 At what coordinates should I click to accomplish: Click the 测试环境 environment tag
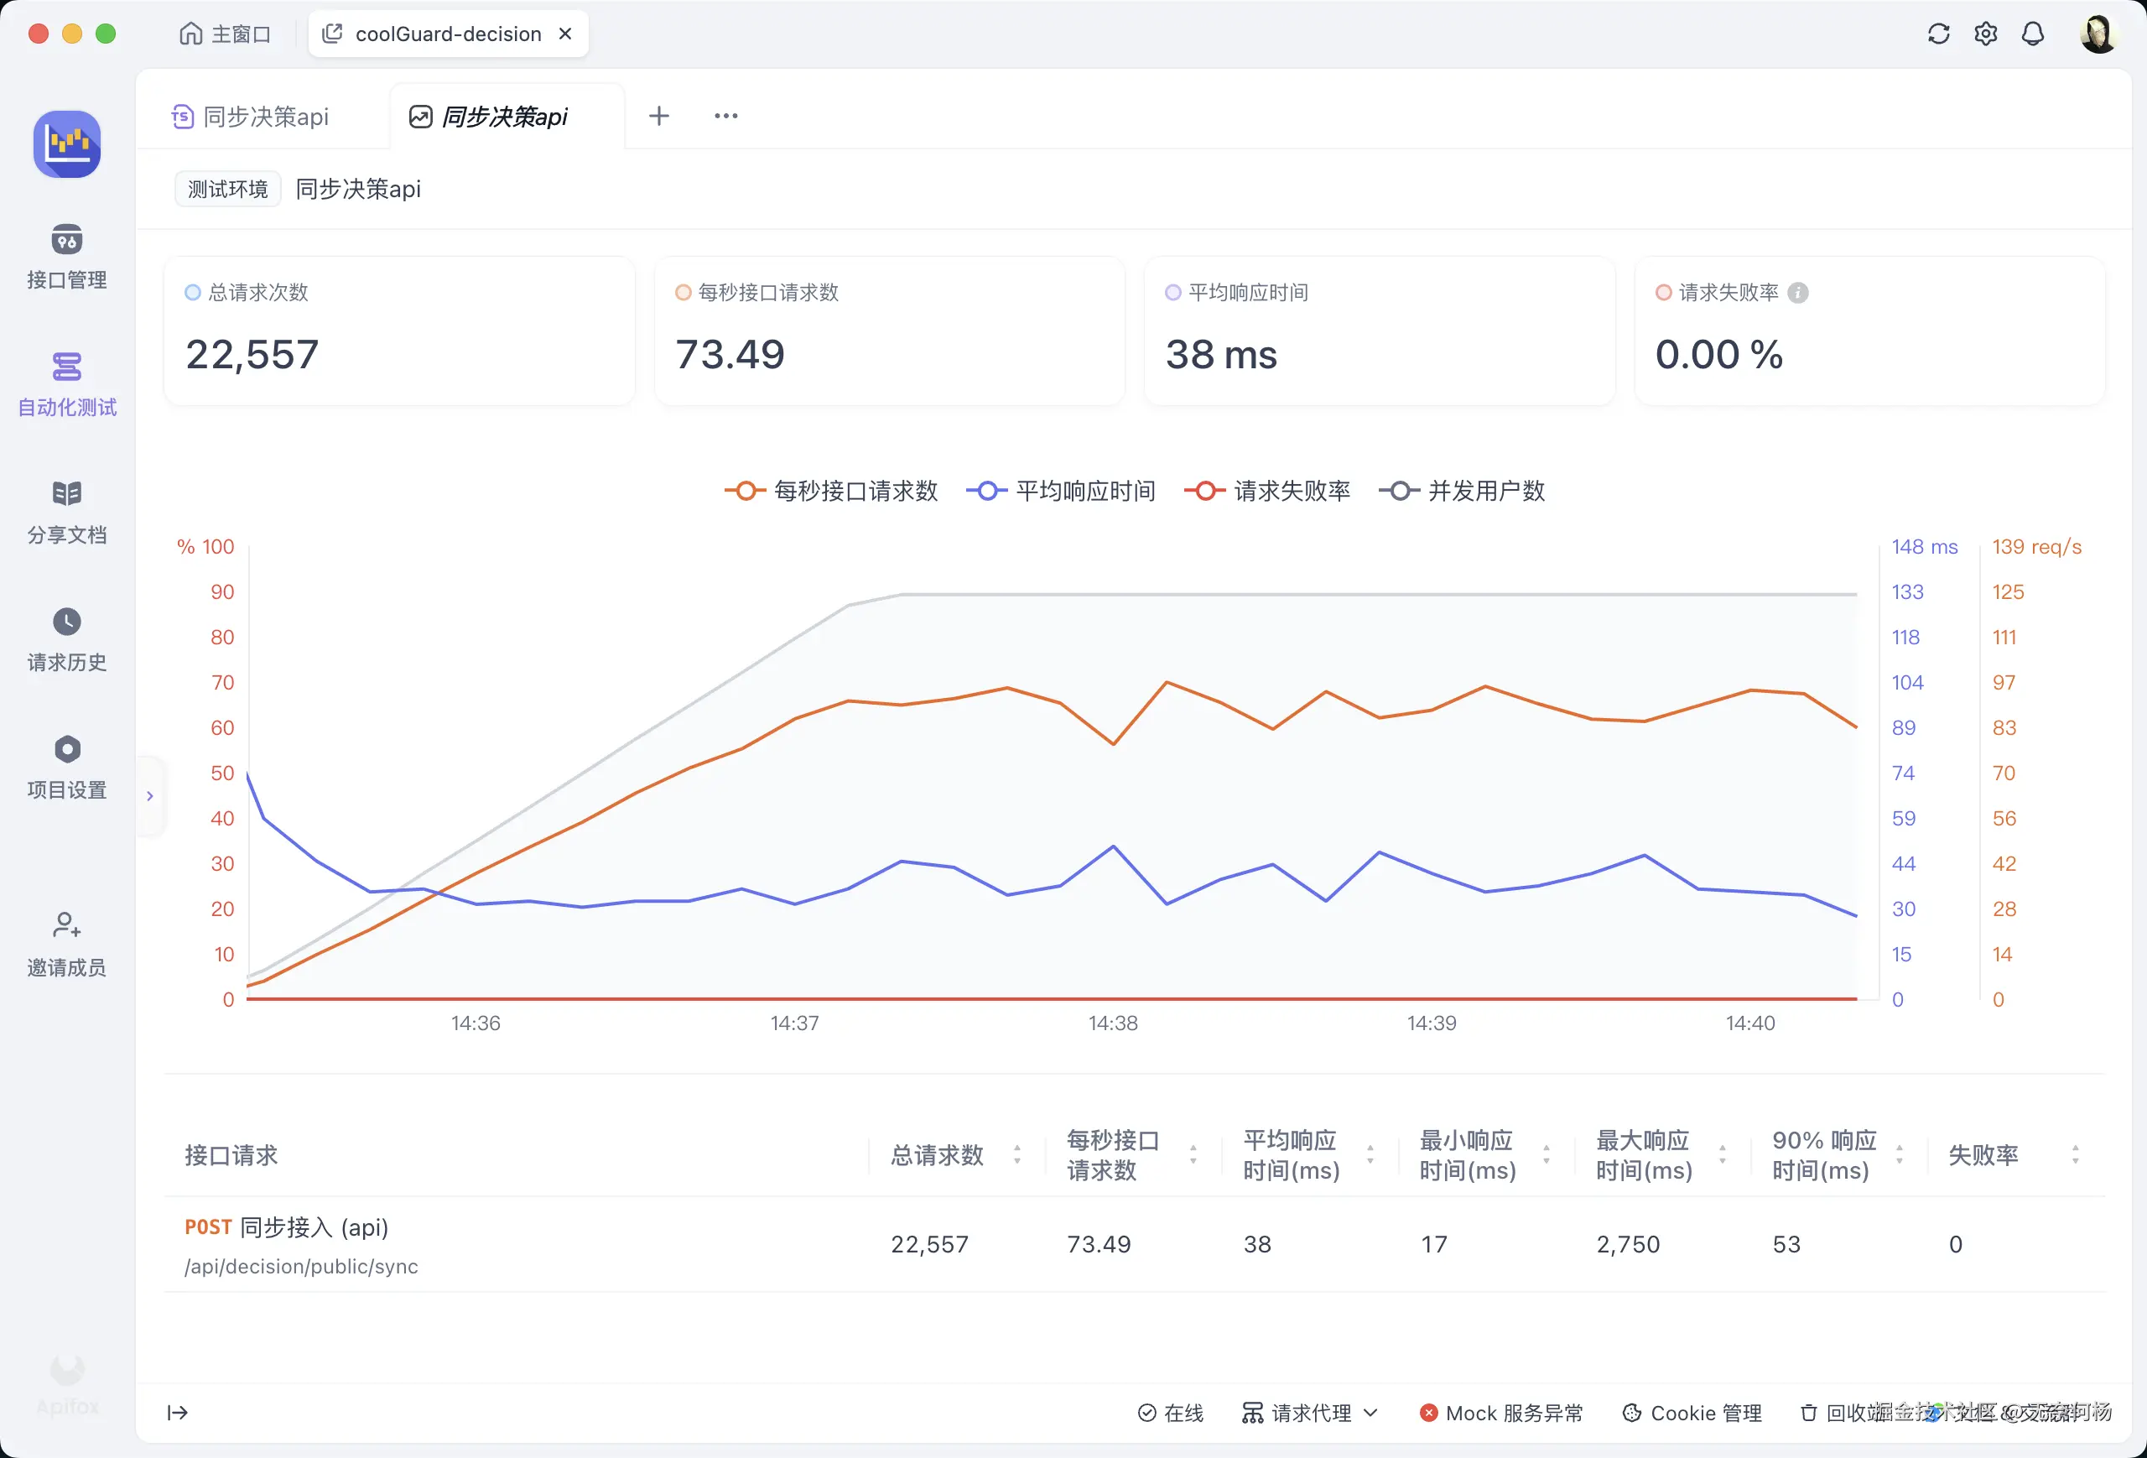(227, 190)
